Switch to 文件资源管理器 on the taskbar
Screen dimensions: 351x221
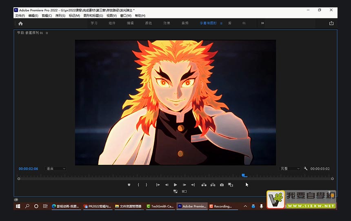click(x=129, y=206)
